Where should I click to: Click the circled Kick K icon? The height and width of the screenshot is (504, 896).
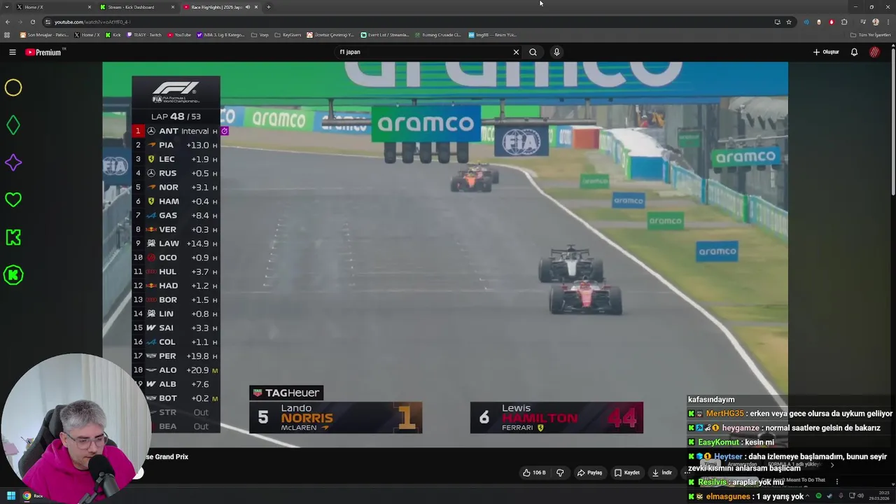pos(13,275)
